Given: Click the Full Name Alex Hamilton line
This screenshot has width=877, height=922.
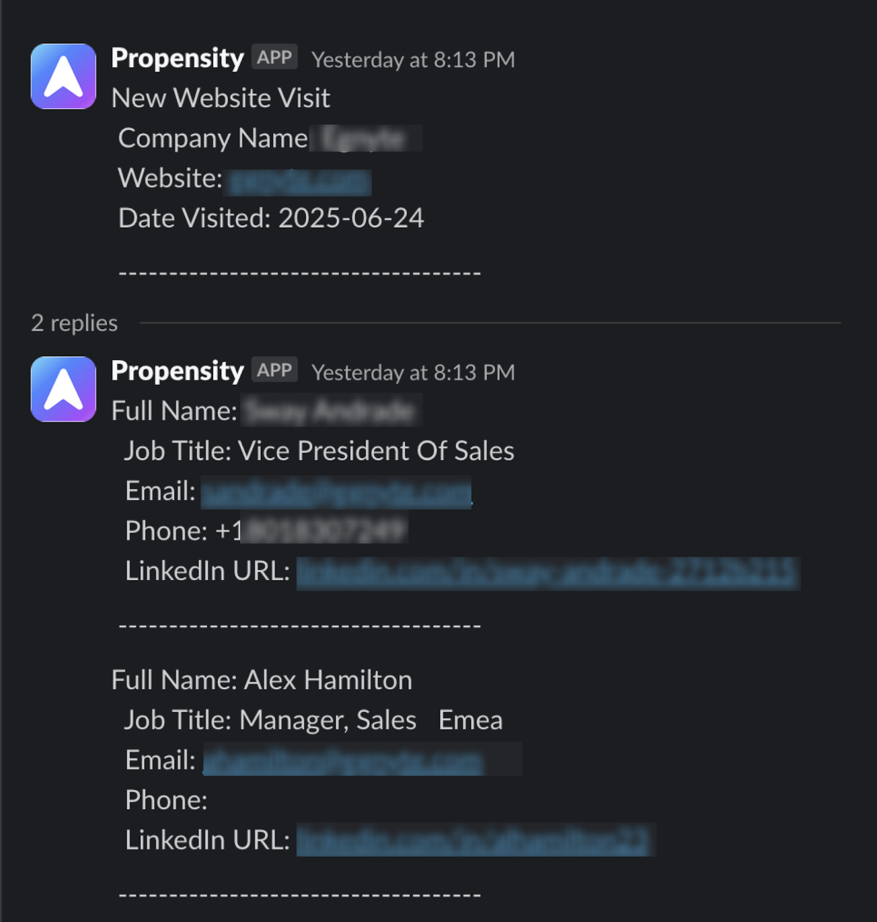Looking at the screenshot, I should [261, 680].
